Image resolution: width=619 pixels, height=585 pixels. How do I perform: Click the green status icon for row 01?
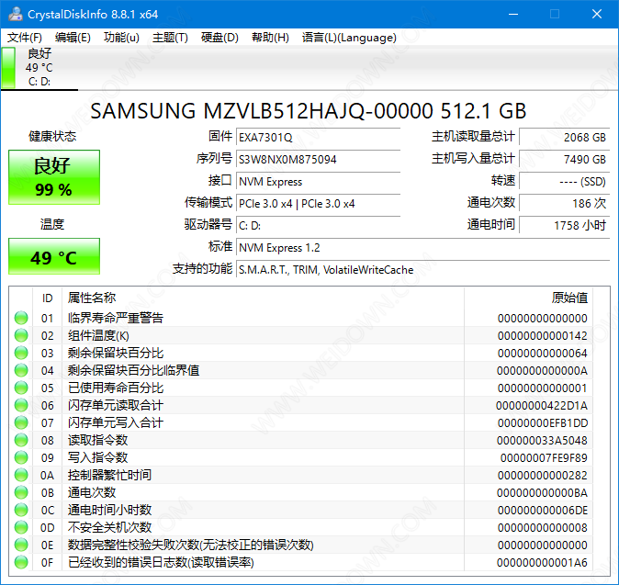[21, 318]
